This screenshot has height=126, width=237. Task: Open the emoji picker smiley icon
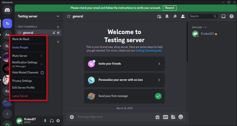tap(181, 117)
